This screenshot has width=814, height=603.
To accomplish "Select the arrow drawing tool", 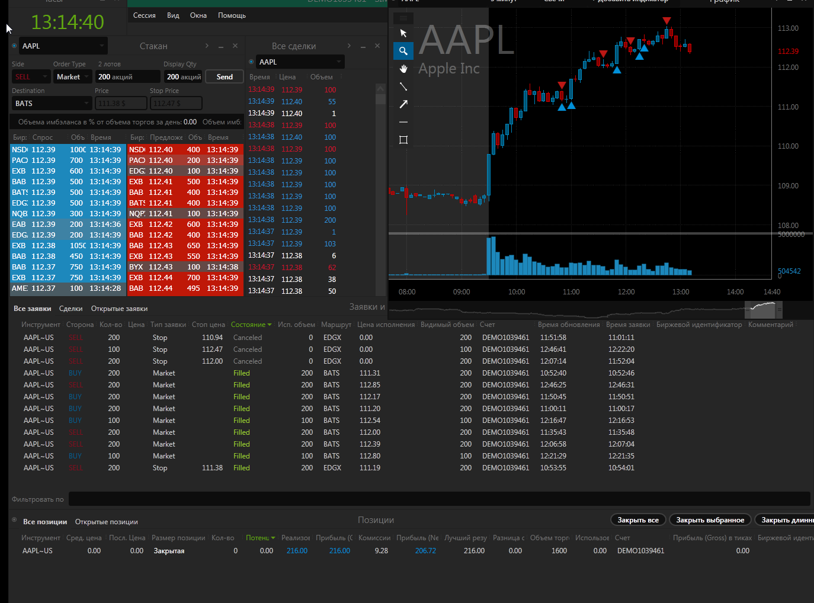I will coord(403,104).
